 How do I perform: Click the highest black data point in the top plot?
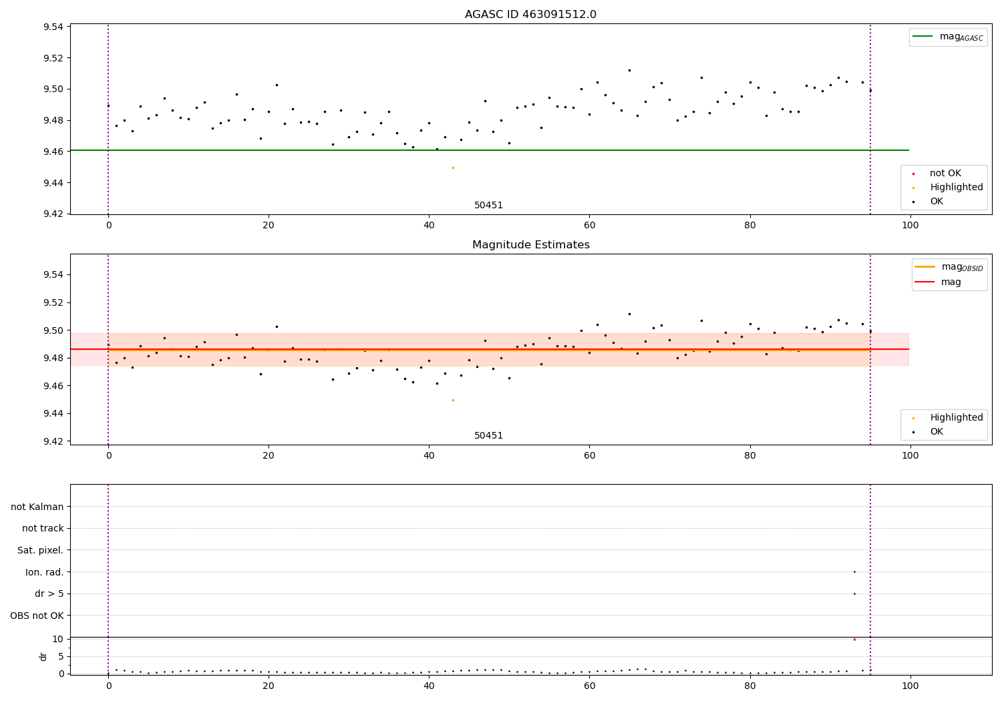click(x=629, y=70)
